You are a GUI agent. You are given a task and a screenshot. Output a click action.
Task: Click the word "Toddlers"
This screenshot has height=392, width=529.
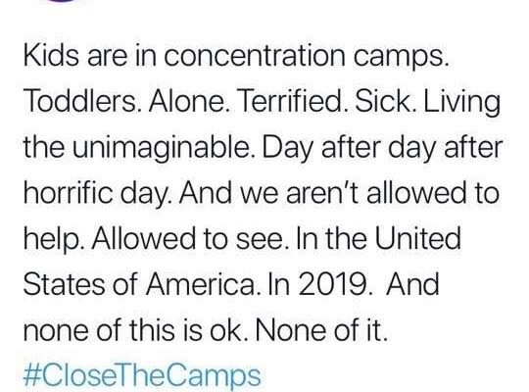(80, 101)
